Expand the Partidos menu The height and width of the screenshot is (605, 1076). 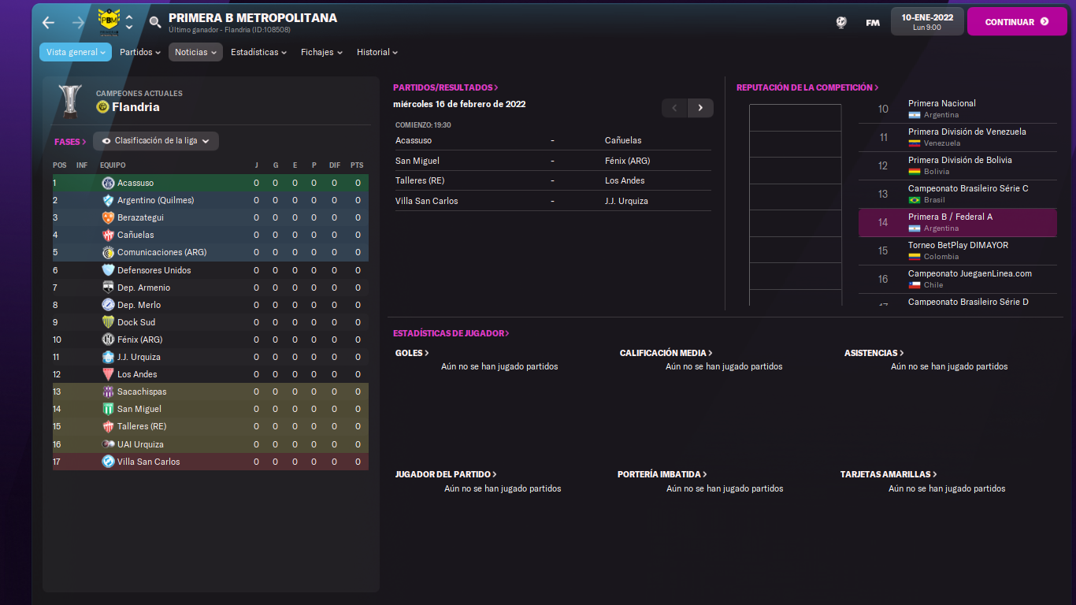click(x=139, y=52)
